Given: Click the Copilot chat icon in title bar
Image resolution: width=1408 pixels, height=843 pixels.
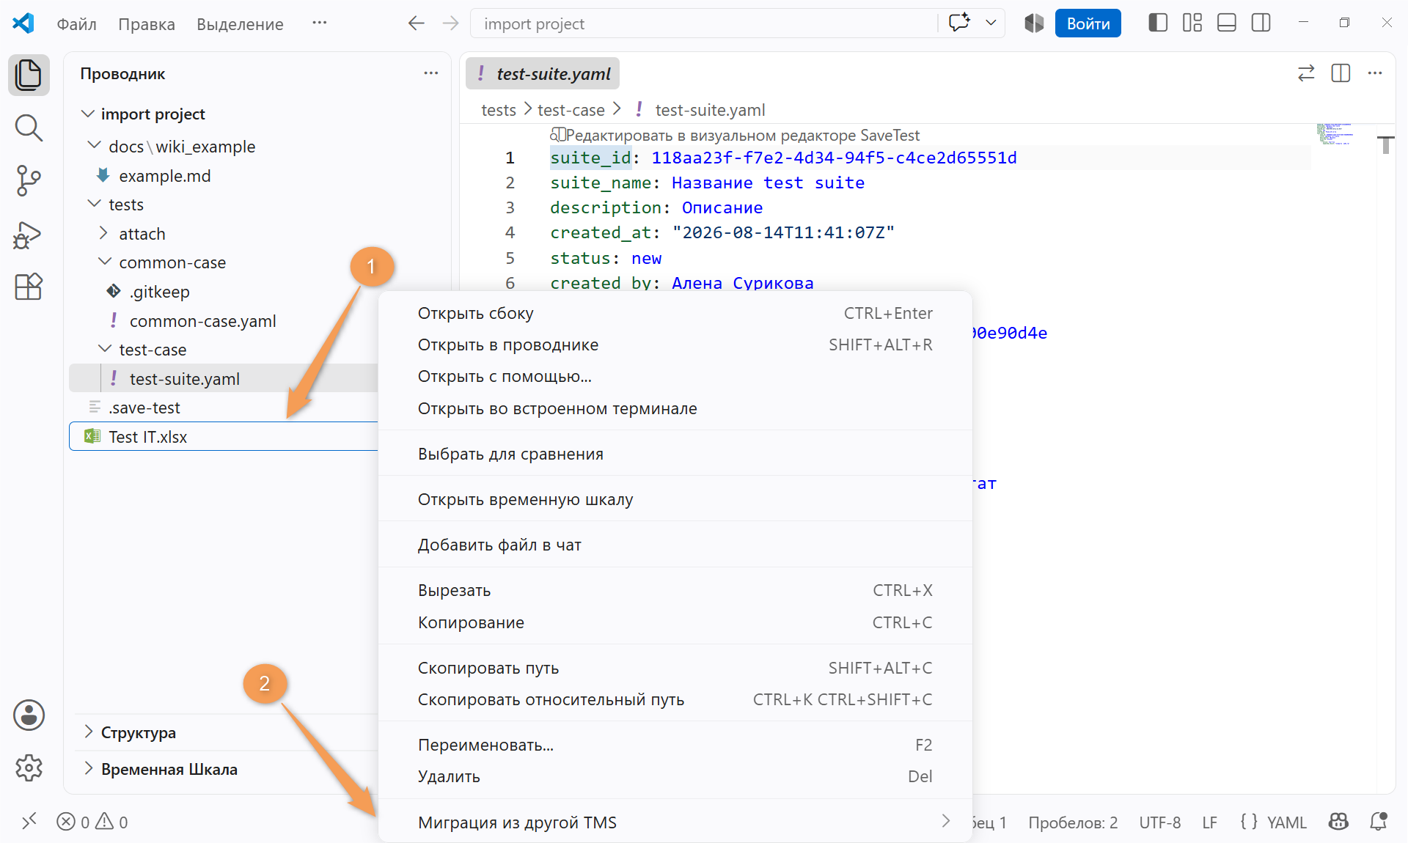Looking at the screenshot, I should [x=959, y=23].
